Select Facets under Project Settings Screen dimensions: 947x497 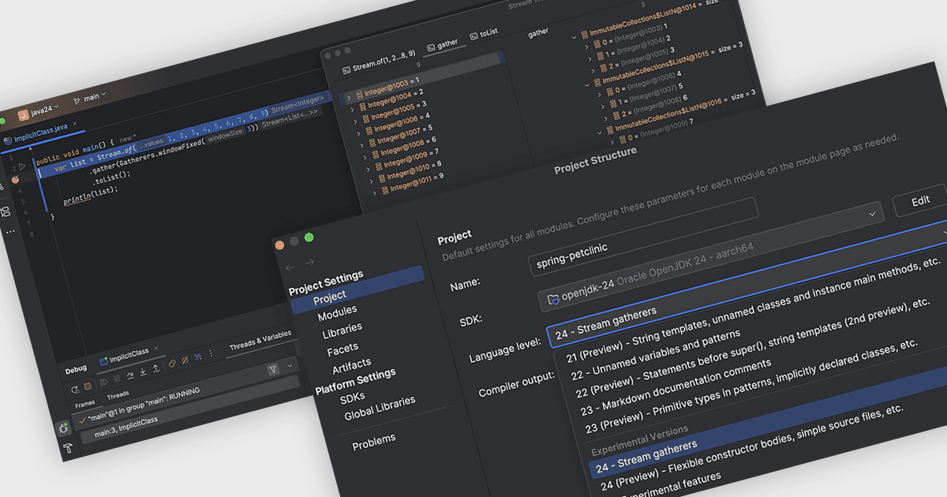click(x=342, y=349)
